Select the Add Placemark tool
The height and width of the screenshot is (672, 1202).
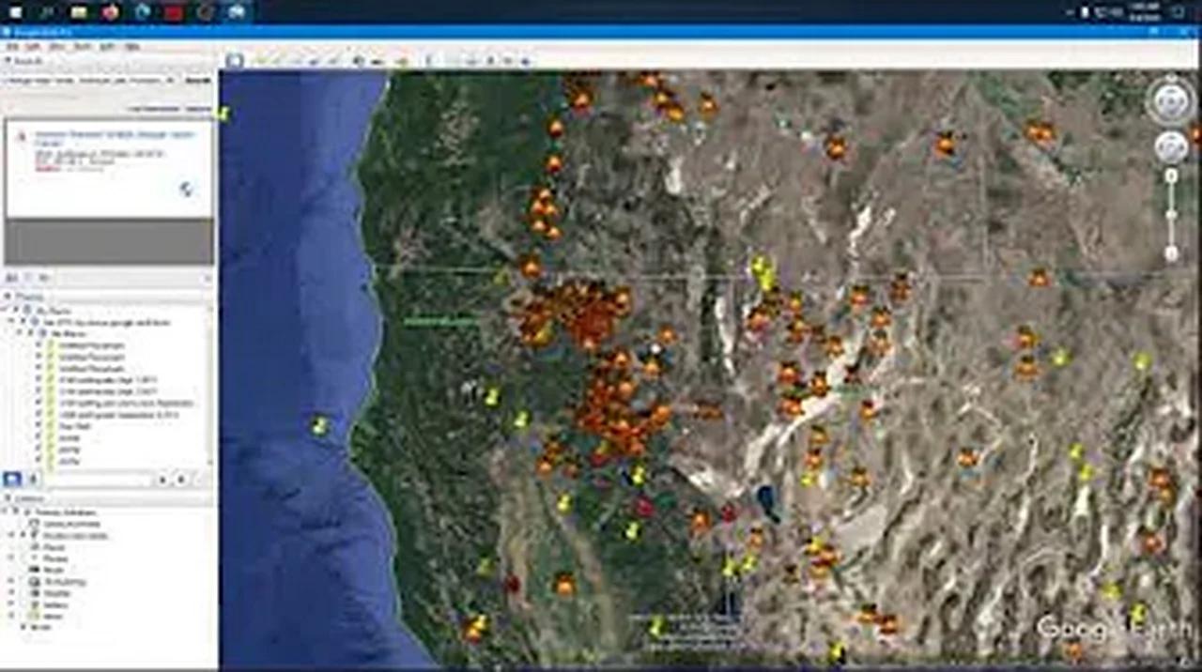tap(260, 60)
